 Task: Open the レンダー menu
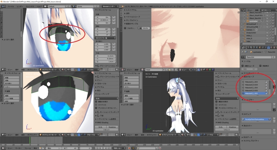click(x=20, y=6)
